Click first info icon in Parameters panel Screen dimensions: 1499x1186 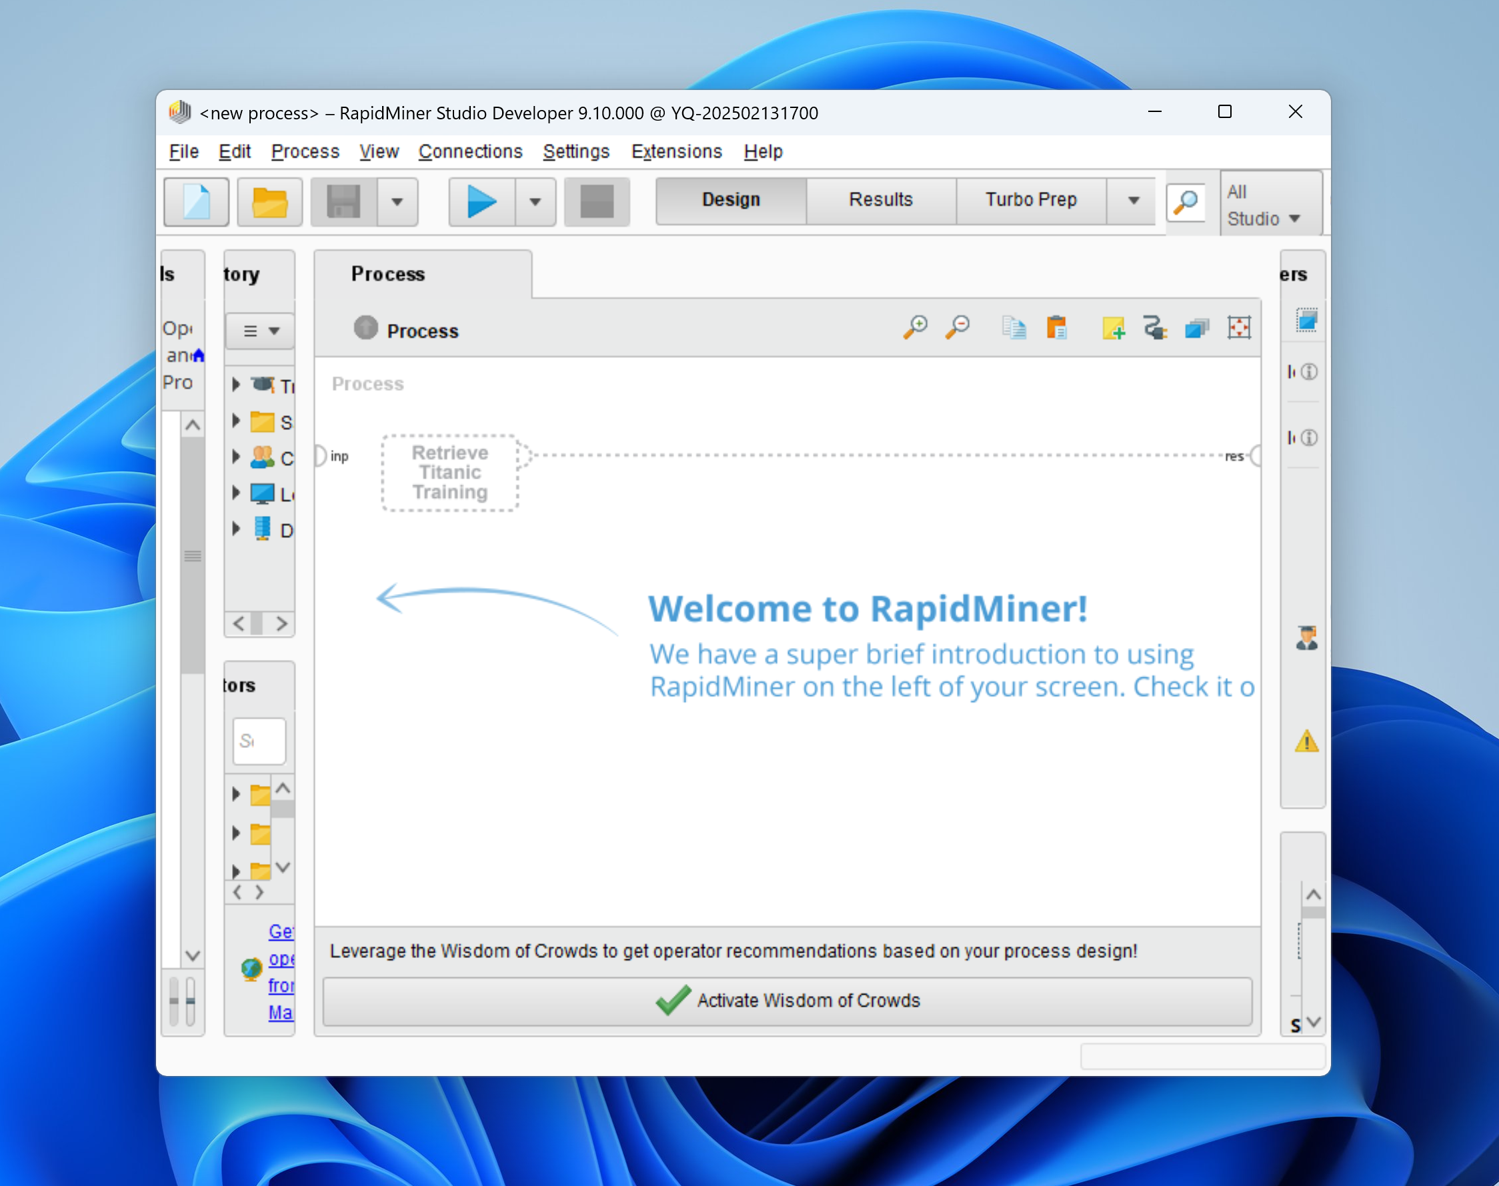(x=1309, y=372)
